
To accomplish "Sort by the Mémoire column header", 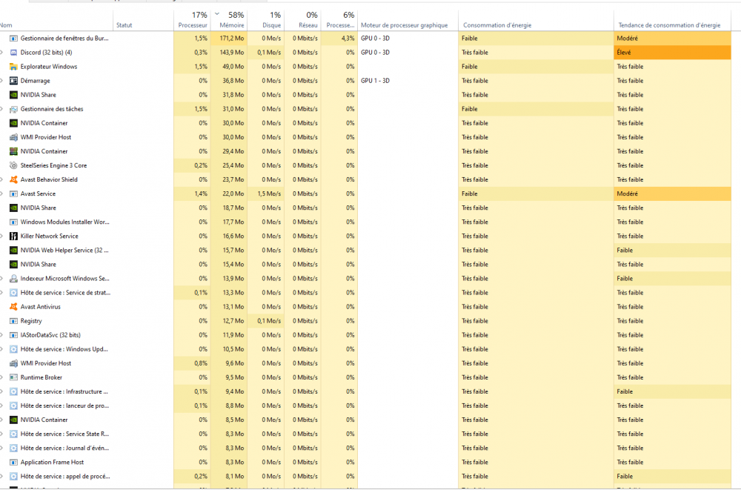I will coord(231,20).
